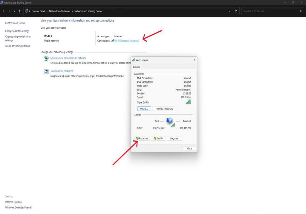Click the Wi-Fi 5 network name
The width and height of the screenshot is (306, 214).
(48, 36)
